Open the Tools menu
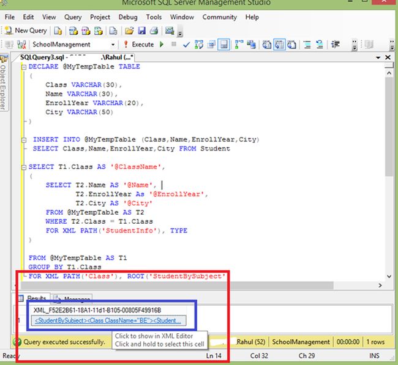Image resolution: width=398 pixels, height=365 pixels. (x=154, y=17)
